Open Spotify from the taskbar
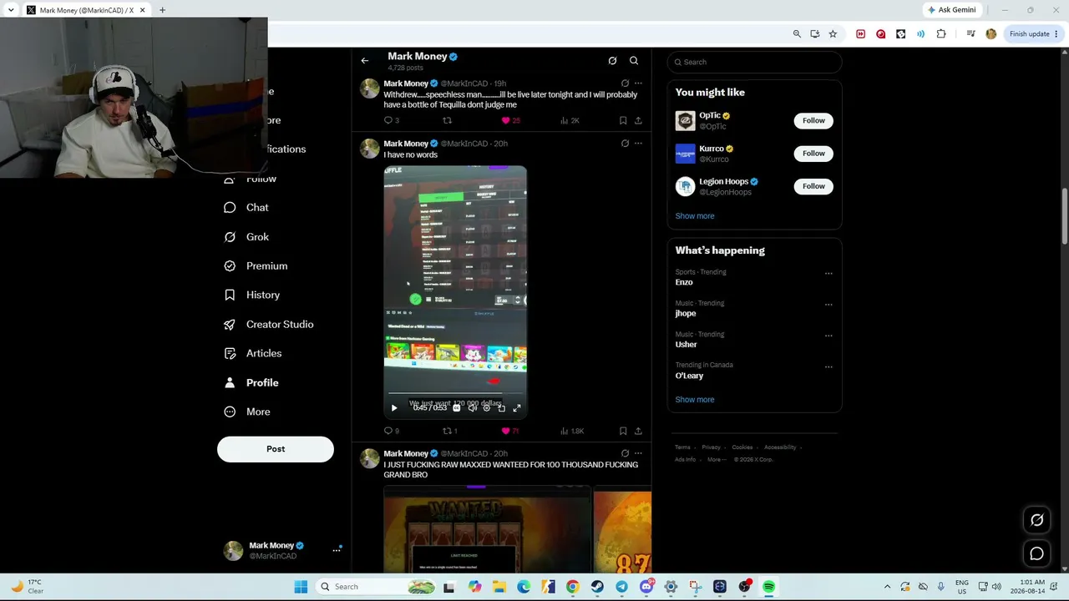 (x=768, y=587)
